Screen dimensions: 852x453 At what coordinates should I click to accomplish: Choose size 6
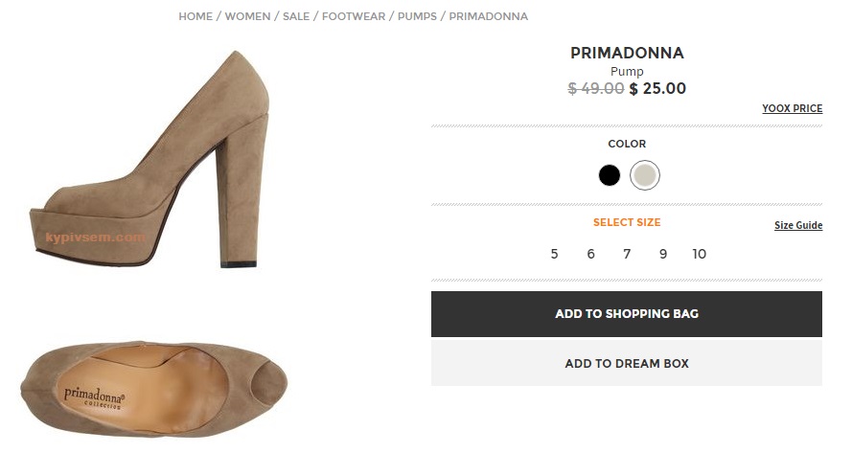[x=591, y=254]
